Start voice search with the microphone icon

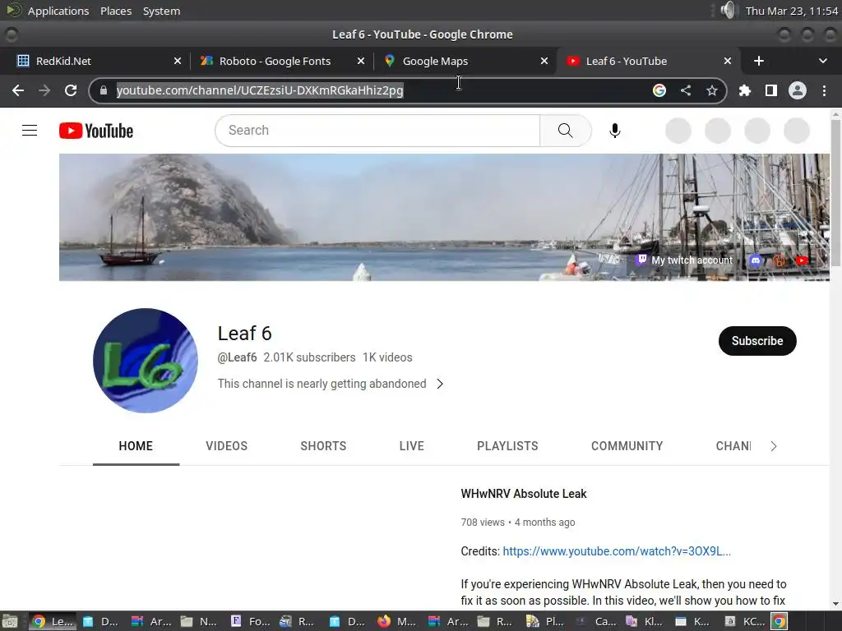click(x=615, y=131)
